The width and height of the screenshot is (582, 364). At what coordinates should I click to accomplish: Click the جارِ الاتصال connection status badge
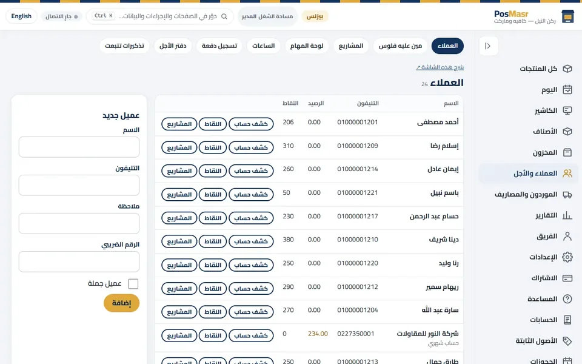[x=62, y=16]
